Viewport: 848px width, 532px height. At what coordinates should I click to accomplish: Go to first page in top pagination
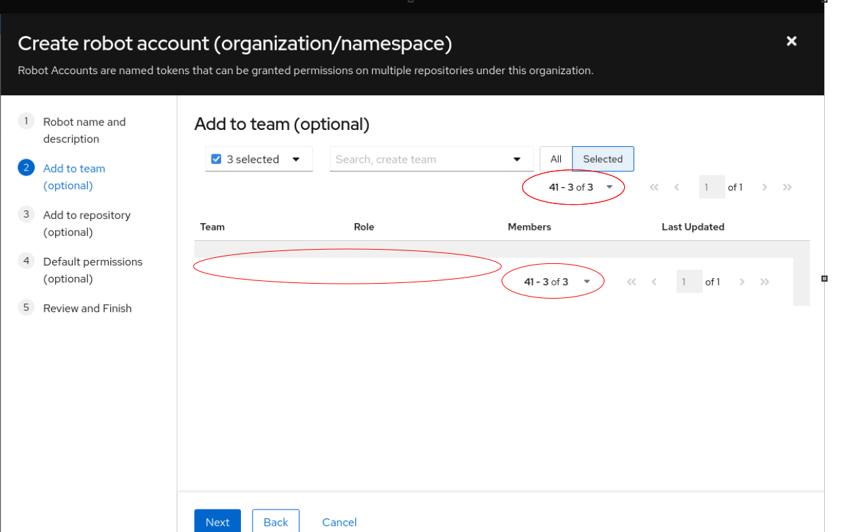654,187
